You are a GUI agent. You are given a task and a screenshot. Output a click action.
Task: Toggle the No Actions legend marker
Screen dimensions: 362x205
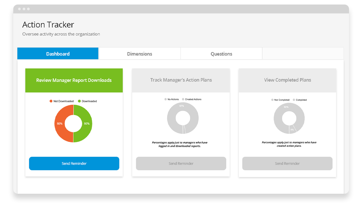click(x=166, y=100)
